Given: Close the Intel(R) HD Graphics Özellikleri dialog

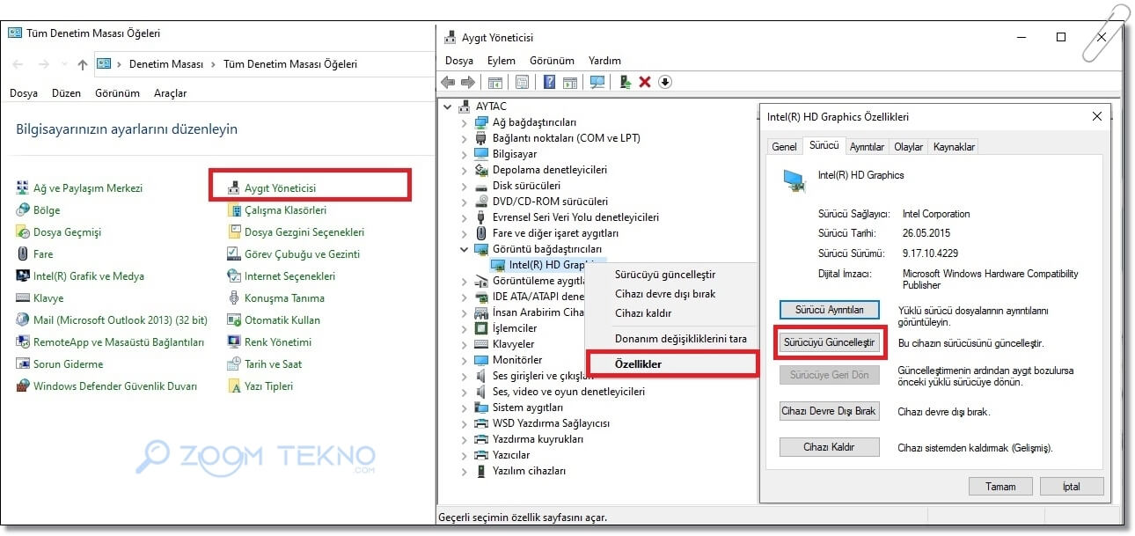Looking at the screenshot, I should [1096, 116].
